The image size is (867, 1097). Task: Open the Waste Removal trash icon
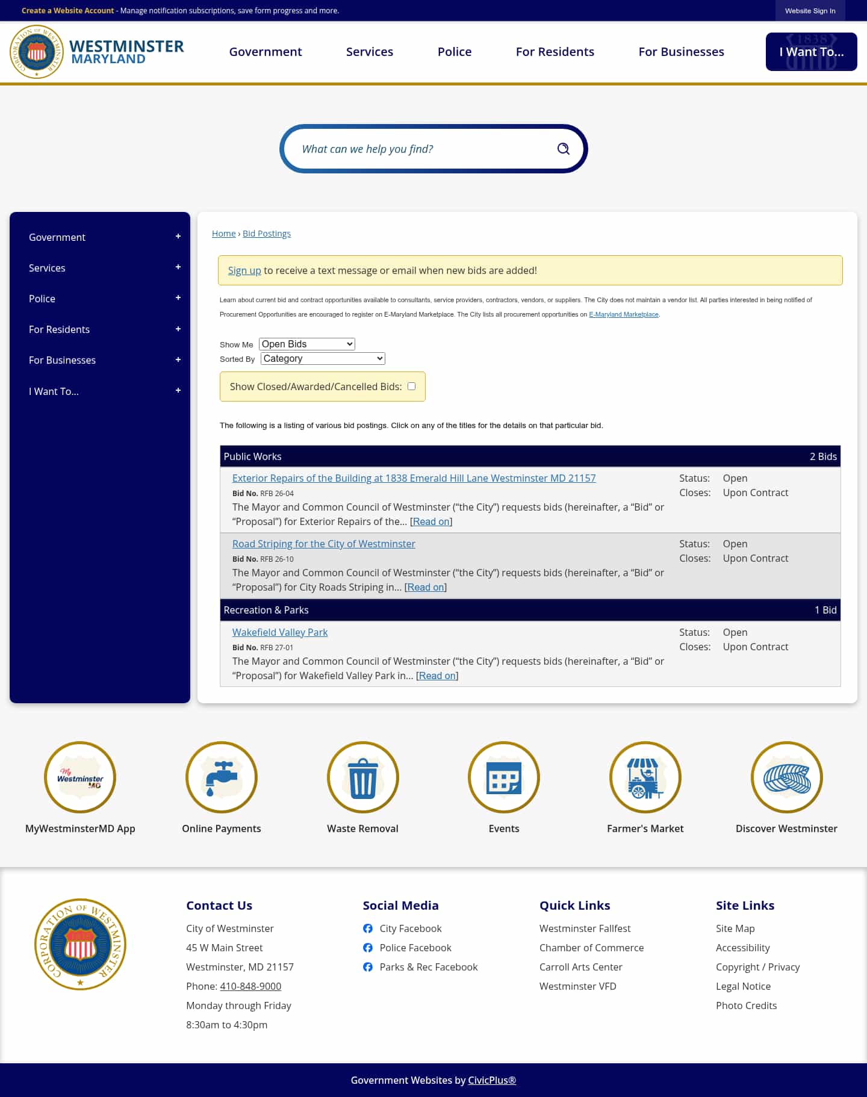pos(363,777)
